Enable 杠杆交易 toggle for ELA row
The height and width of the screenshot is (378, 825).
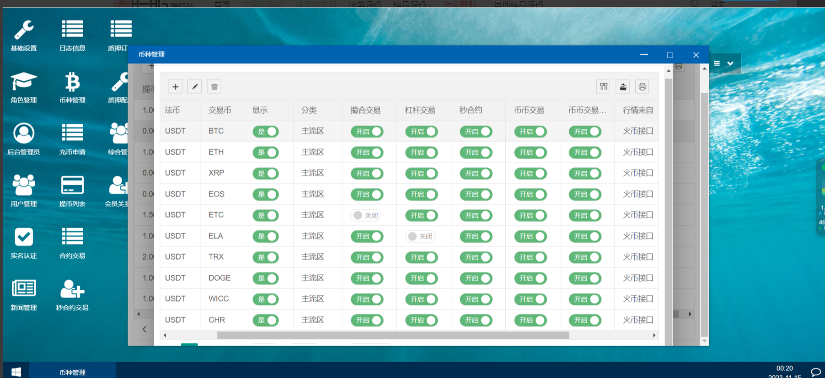420,236
